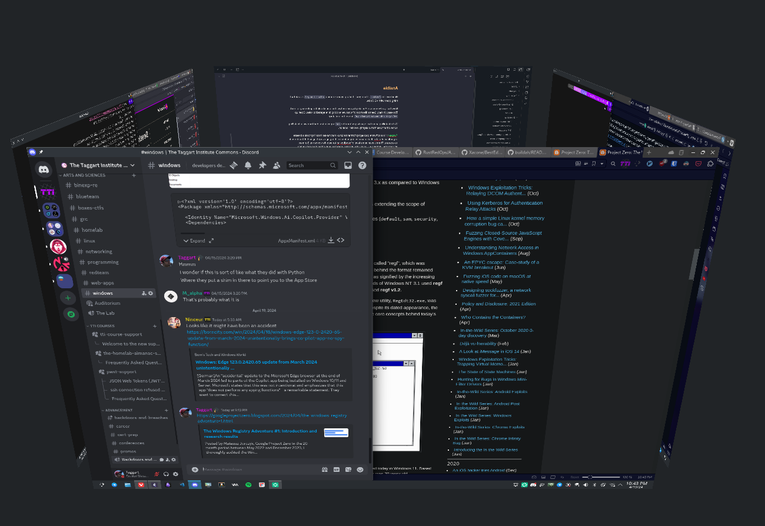Toggle headphones deafen in user panel
Screen dimensions: 765x526
coord(167,474)
